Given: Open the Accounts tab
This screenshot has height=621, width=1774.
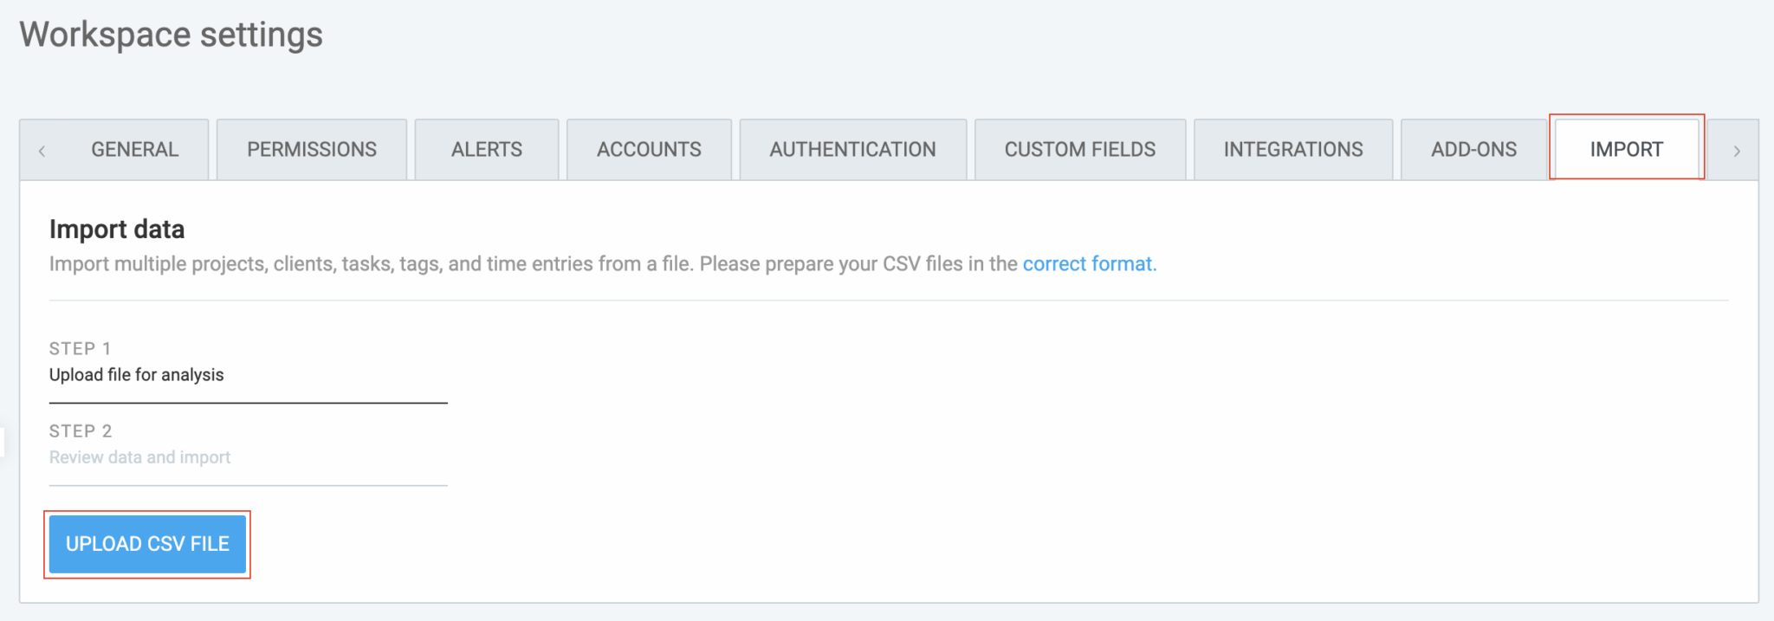Looking at the screenshot, I should pos(648,149).
